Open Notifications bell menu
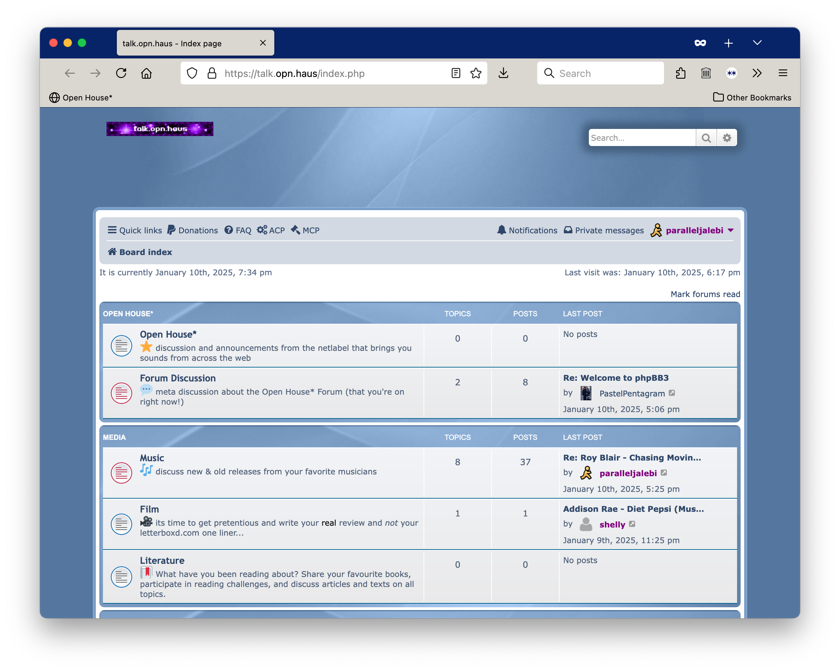The height and width of the screenshot is (671, 840). point(527,230)
